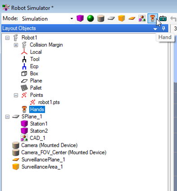Select Camera_FOV_Center (Mounted Device) item
The image size is (177, 191).
tap(64, 152)
